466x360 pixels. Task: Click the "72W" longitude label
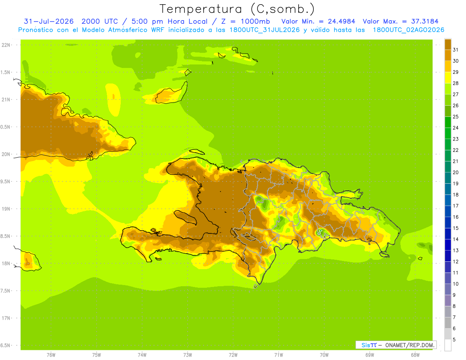pyautogui.click(x=233, y=355)
